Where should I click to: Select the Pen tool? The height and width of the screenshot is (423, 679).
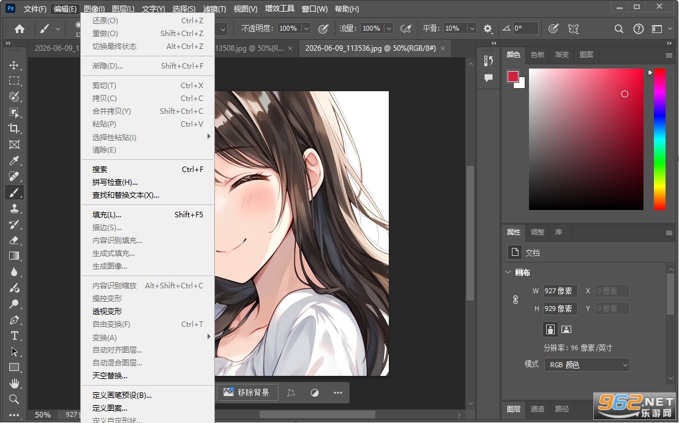(x=14, y=320)
